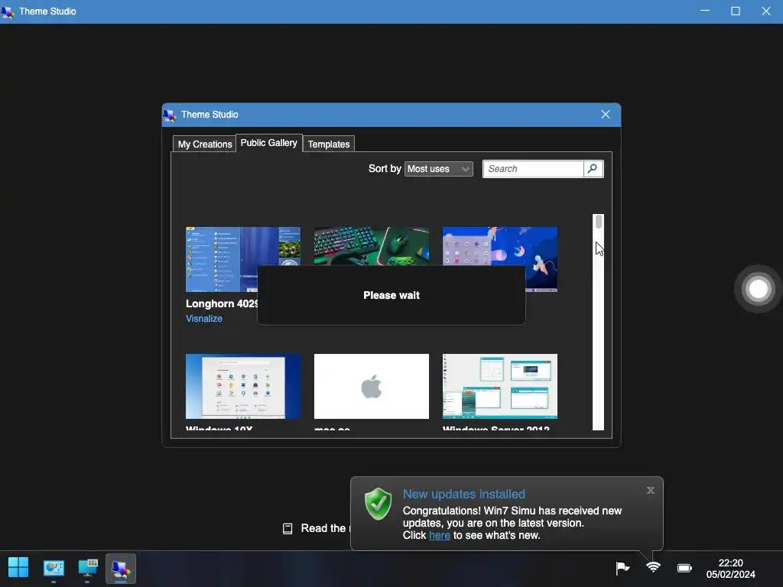Open the Windows Server 2012 thumbnail

[500, 386]
